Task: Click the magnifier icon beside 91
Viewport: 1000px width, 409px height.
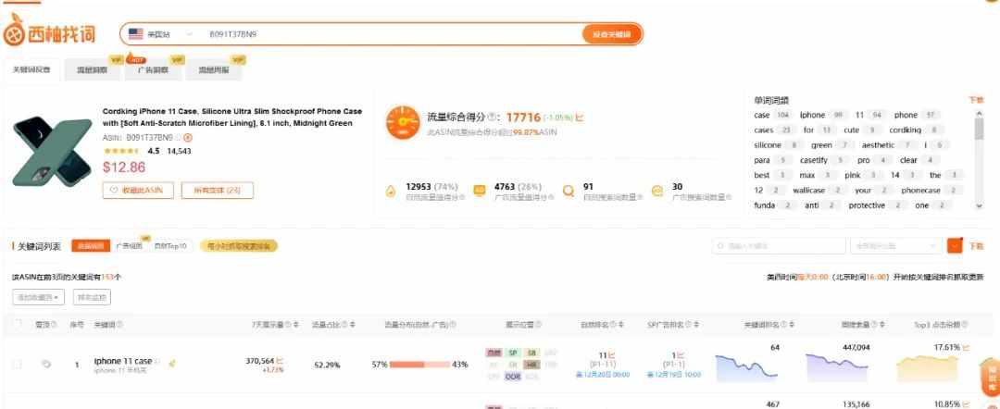Action: point(568,191)
